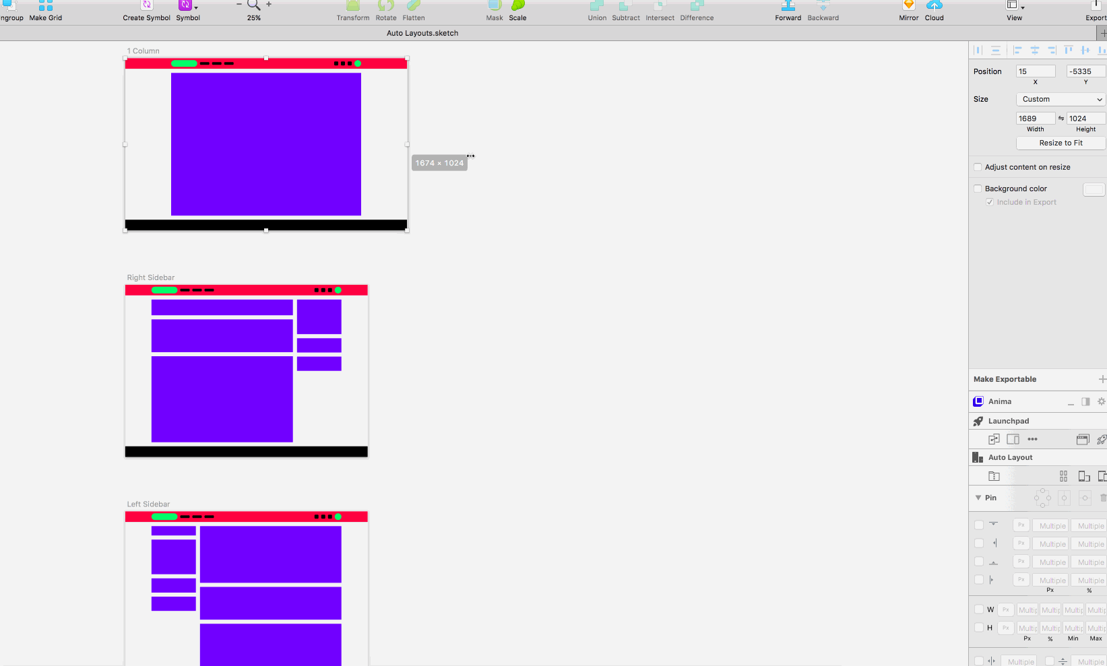Align layers to vertical middle
This screenshot has width=1107, height=666.
[x=1085, y=50]
